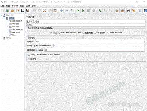Click the Paste clipboard icon
This screenshot has width=147, height=111.
[x=55, y=11]
